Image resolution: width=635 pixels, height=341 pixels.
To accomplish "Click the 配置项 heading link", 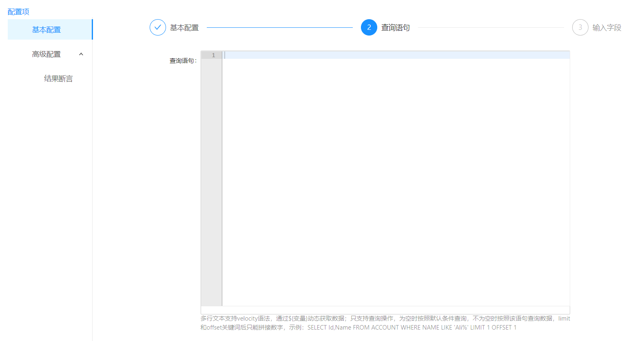I will 18,12.
